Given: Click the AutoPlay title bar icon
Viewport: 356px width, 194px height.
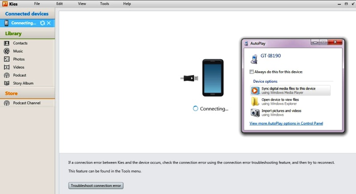Looking at the screenshot, I should tap(247, 43).
